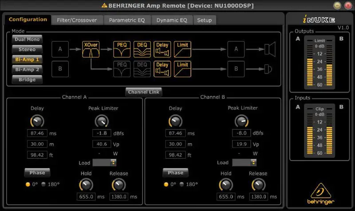Click the Channel A Delay knob
The height and width of the screenshot is (211, 355).
point(37,121)
